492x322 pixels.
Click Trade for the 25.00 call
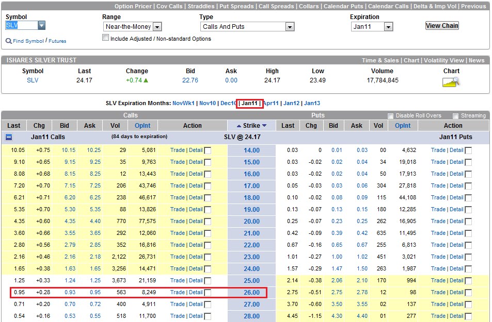tap(177, 280)
